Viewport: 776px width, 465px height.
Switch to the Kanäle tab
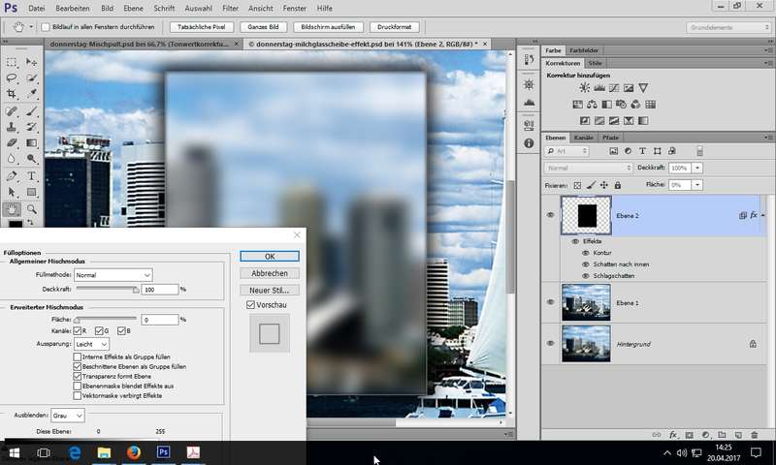pos(584,138)
